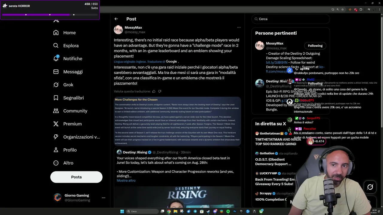The image size is (383, 215).
Task: Open the Chrome three-dot menu
Action: pyautogui.click(x=380, y=9)
